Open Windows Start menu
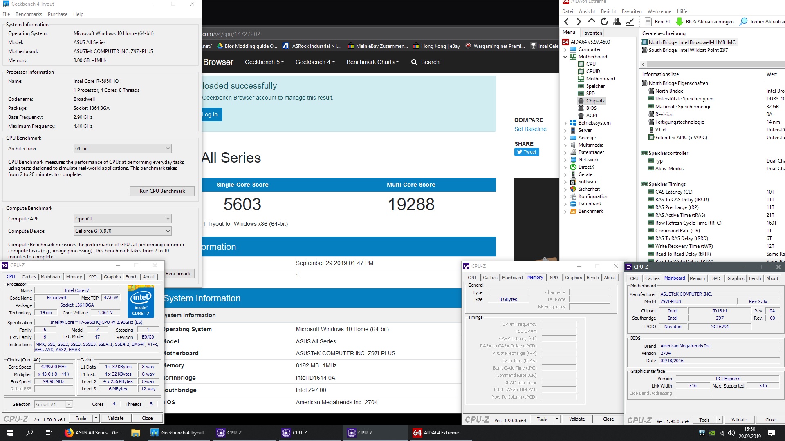Screen dimensions: 785x441 coord(10,432)
